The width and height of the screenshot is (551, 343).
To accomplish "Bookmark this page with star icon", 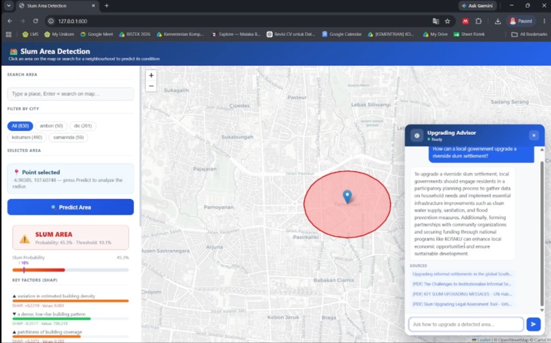I will [x=447, y=21].
